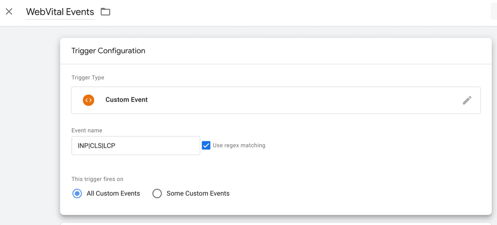Rename the WebVital Events trigger title

(60, 12)
